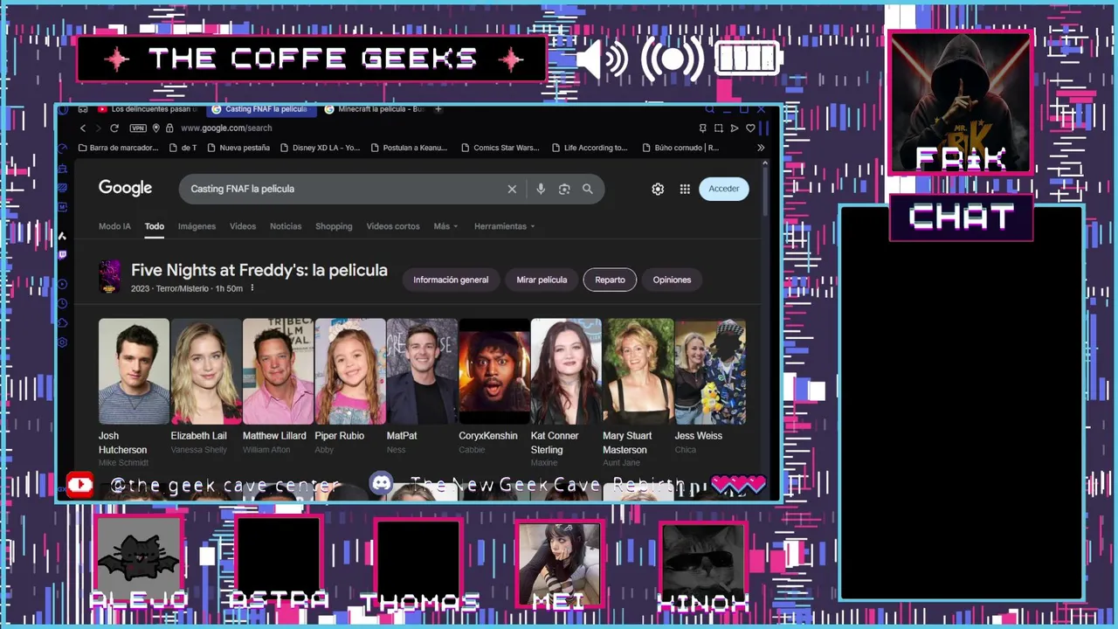Viewport: 1118px width, 629px height.
Task: Open browser tab search magnifier icon
Action: 709,109
